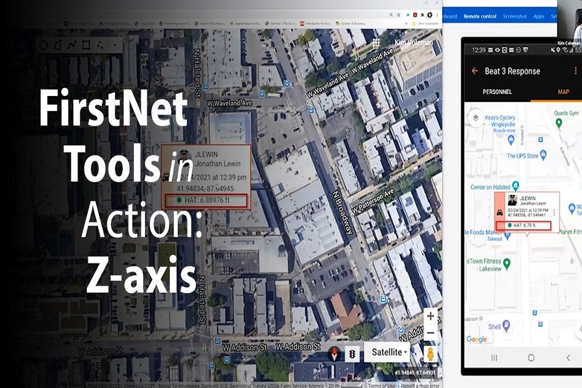This screenshot has width=582, height=388.
Task: Click the Quads Gym map pin
Action: [x=559, y=123]
